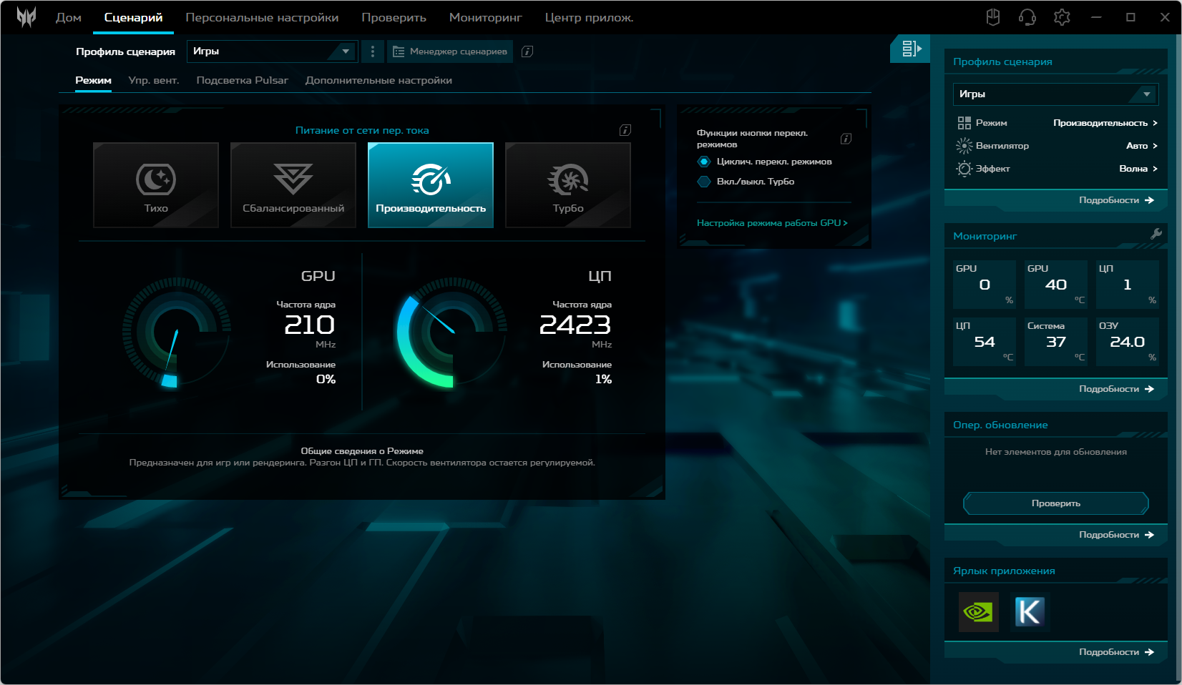The height and width of the screenshot is (685, 1182).
Task: Click Подробности under Профиль сценария
Action: (x=1116, y=200)
